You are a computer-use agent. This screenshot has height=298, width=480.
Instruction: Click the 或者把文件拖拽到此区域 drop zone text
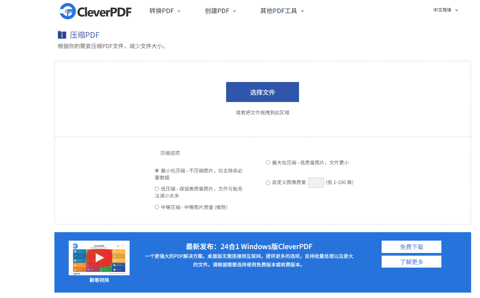click(262, 113)
